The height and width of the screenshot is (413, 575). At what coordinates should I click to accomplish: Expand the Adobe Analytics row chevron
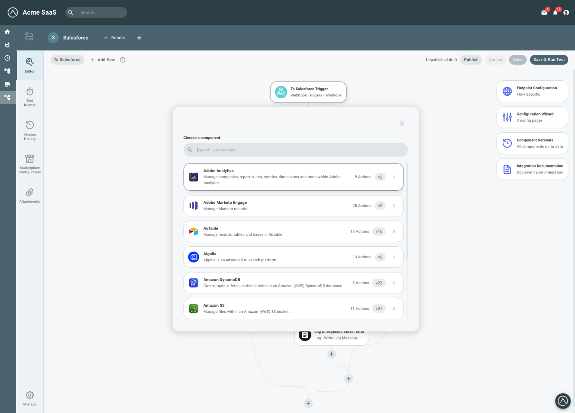pyautogui.click(x=394, y=177)
